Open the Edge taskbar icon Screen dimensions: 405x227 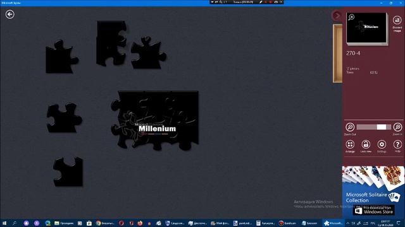point(48,223)
